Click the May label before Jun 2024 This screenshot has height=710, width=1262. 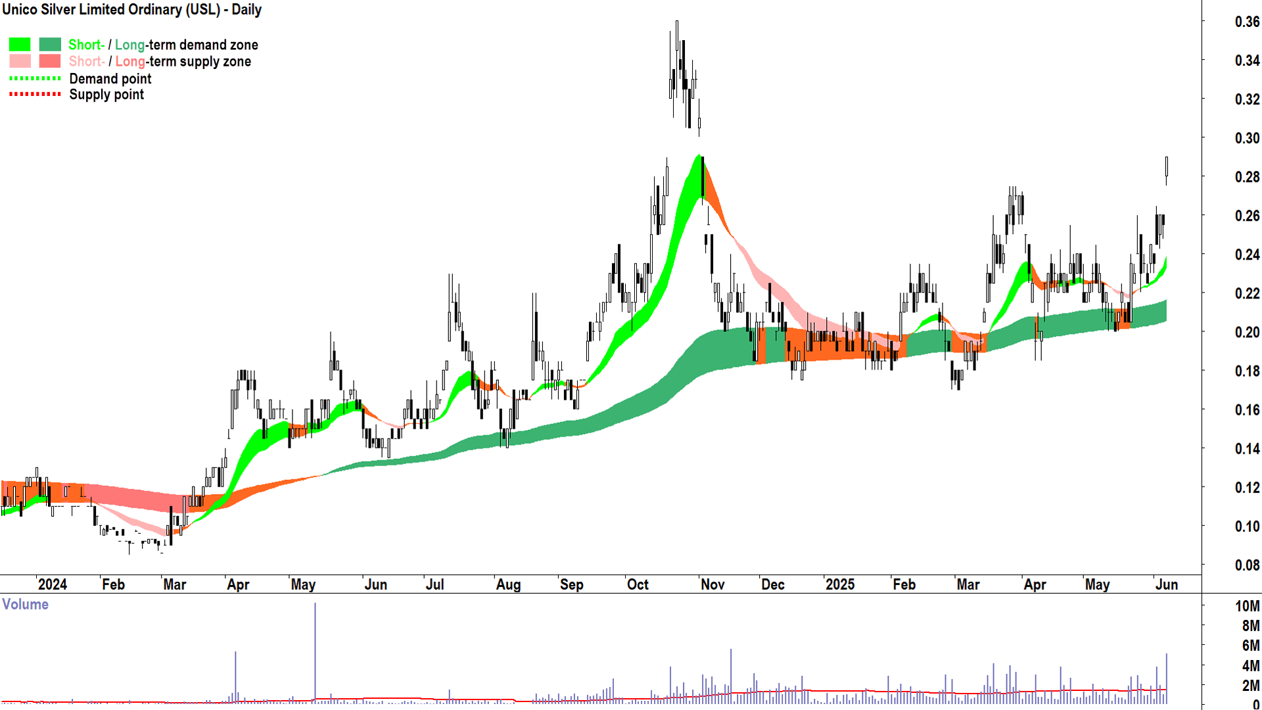[303, 584]
